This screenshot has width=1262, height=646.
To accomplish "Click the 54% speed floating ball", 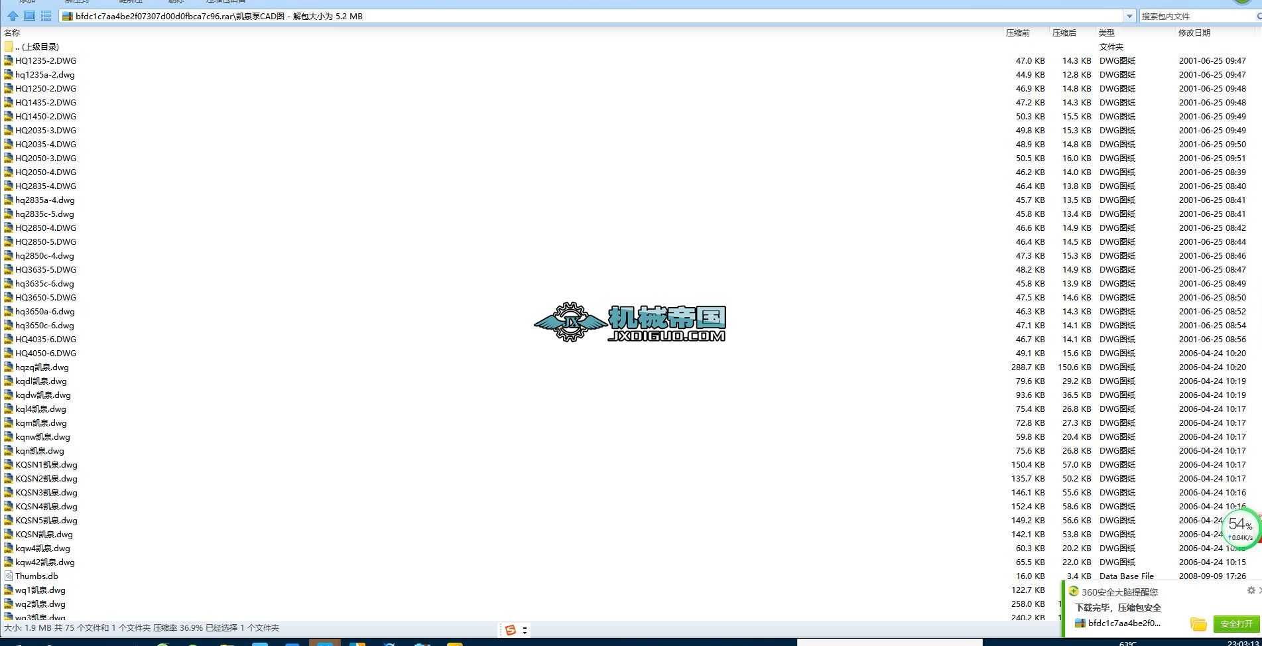I will point(1240,529).
